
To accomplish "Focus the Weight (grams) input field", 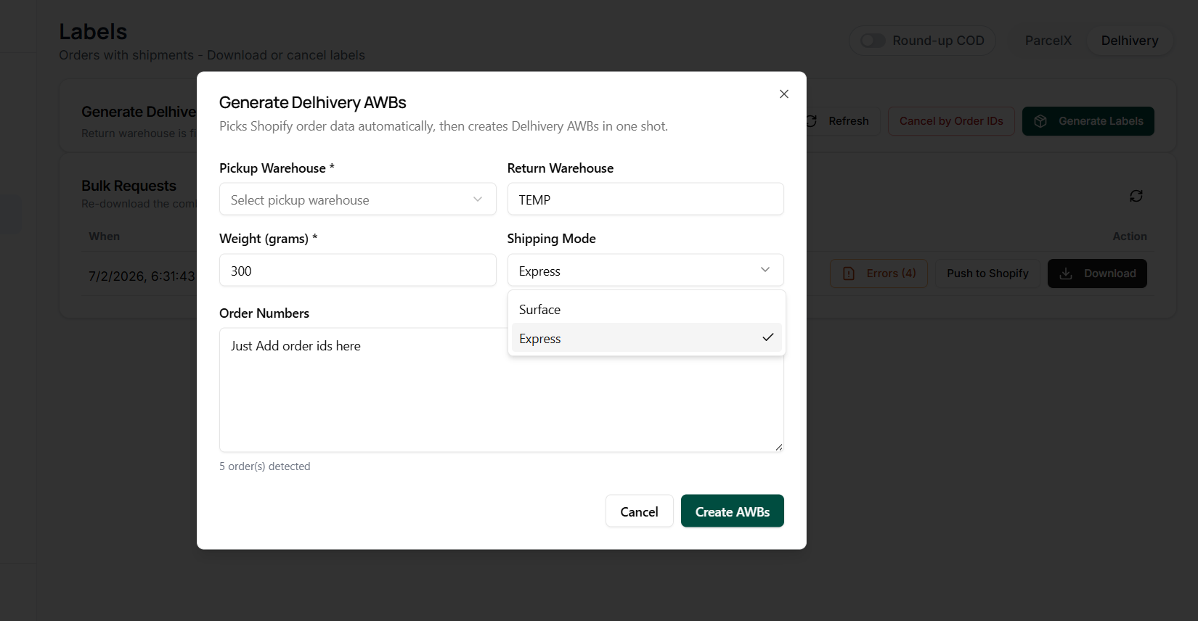I will (x=357, y=271).
